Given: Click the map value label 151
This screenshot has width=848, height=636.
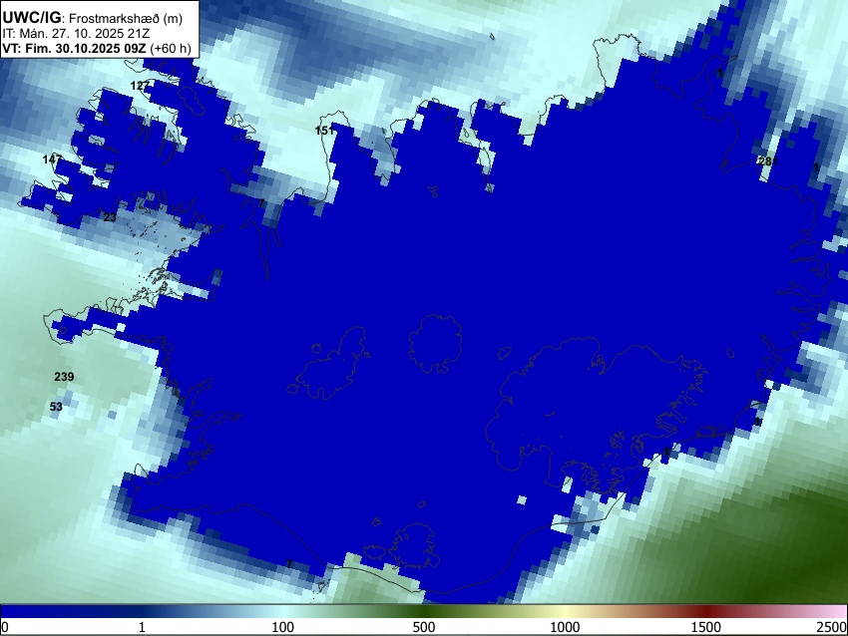Looking at the screenshot, I should pos(324,131).
